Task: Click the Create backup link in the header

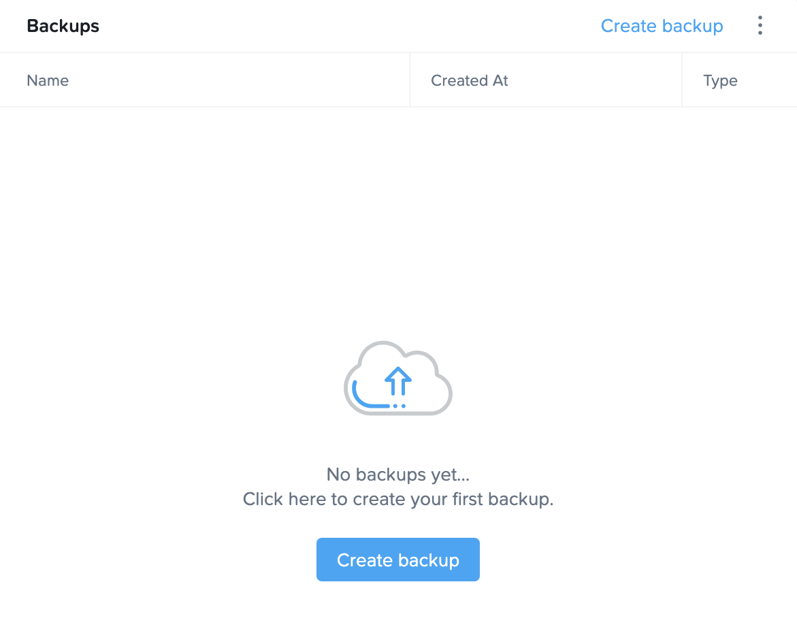Action: tap(662, 26)
